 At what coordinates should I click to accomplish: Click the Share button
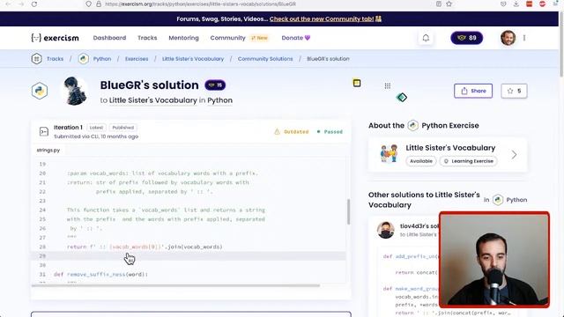pyautogui.click(x=473, y=91)
